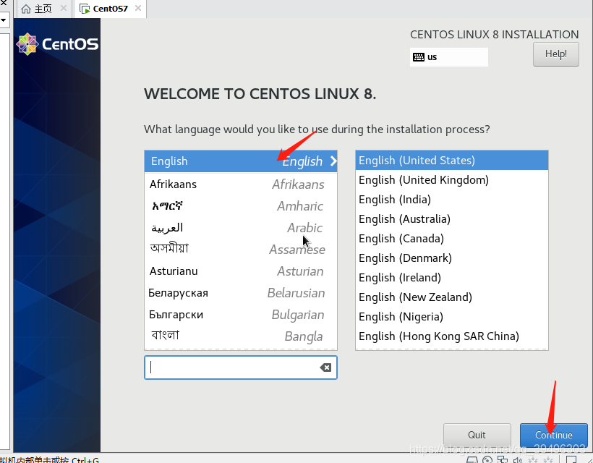Choose English (Denmark) locale
The width and height of the screenshot is (593, 463).
click(x=451, y=258)
